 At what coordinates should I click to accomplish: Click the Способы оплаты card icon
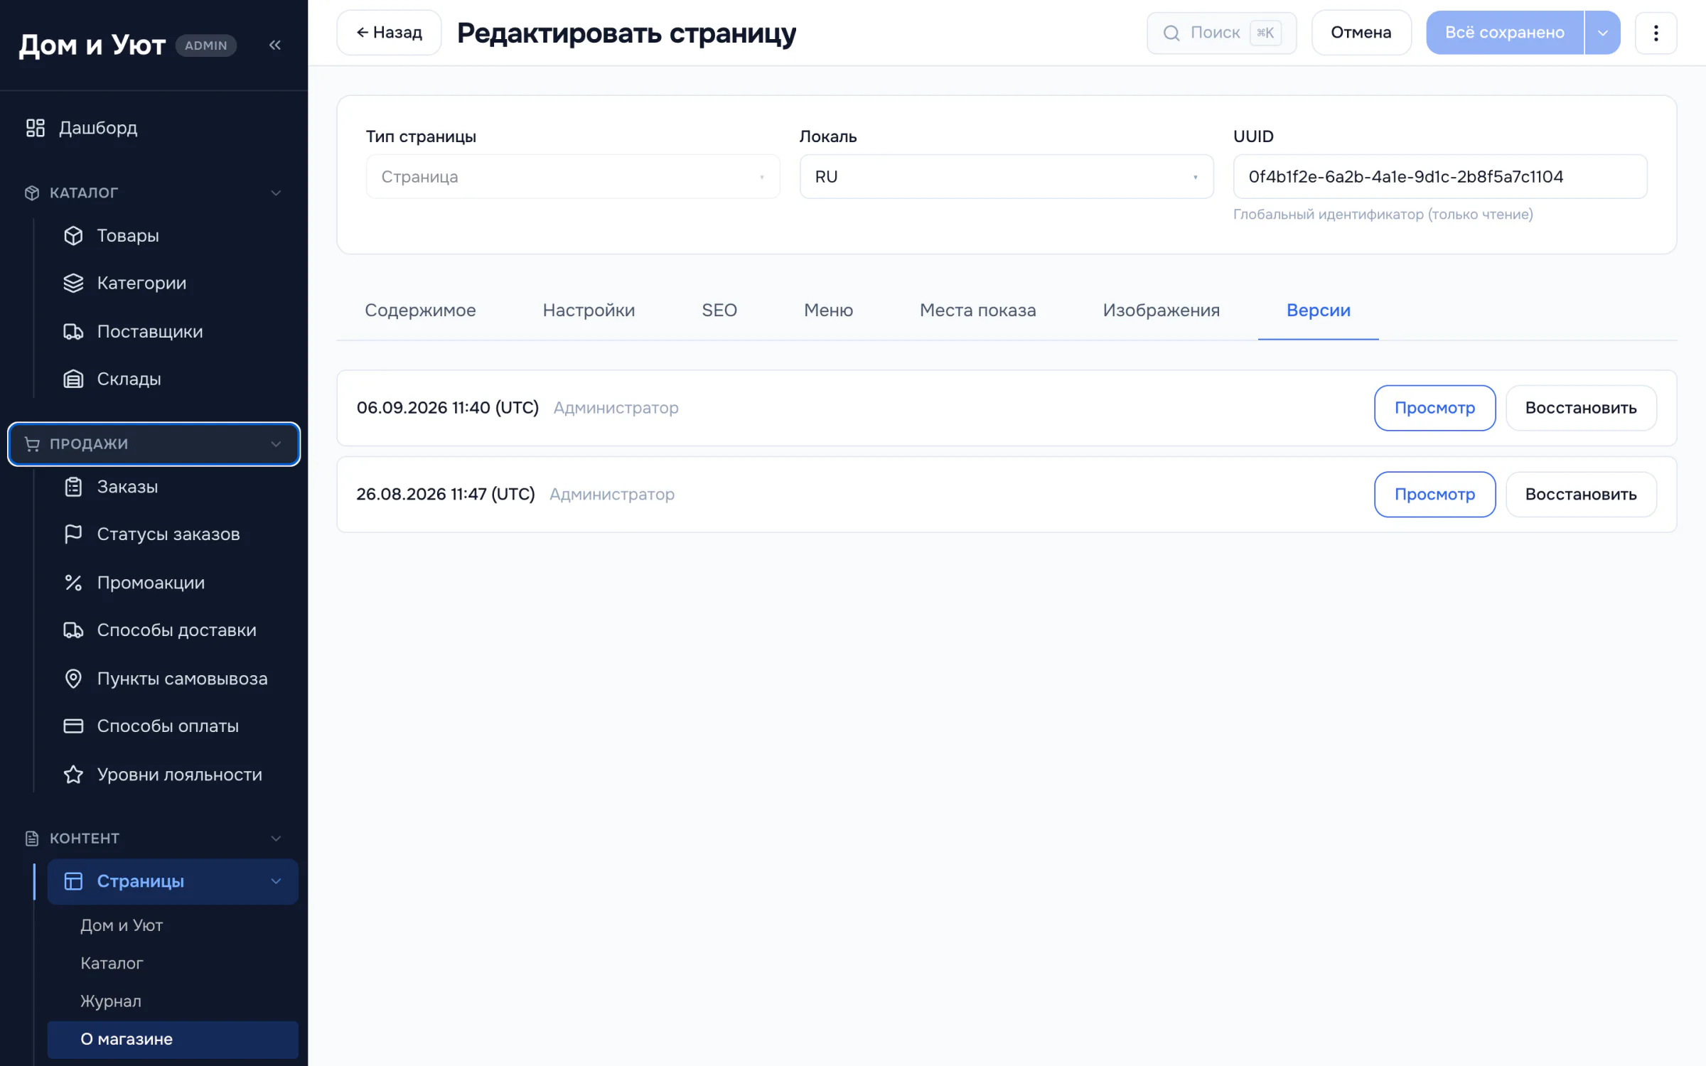tap(73, 726)
